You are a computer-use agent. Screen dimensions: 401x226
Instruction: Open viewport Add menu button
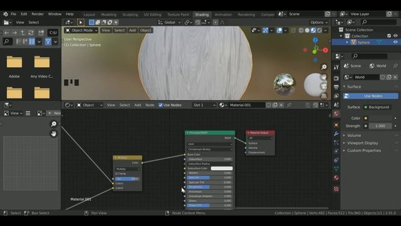132,31
